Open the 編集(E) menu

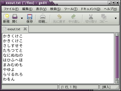[x=27, y=9]
